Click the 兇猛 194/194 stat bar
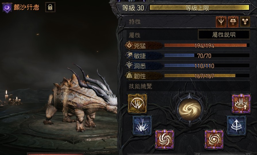The image size is (257, 155). point(207,45)
